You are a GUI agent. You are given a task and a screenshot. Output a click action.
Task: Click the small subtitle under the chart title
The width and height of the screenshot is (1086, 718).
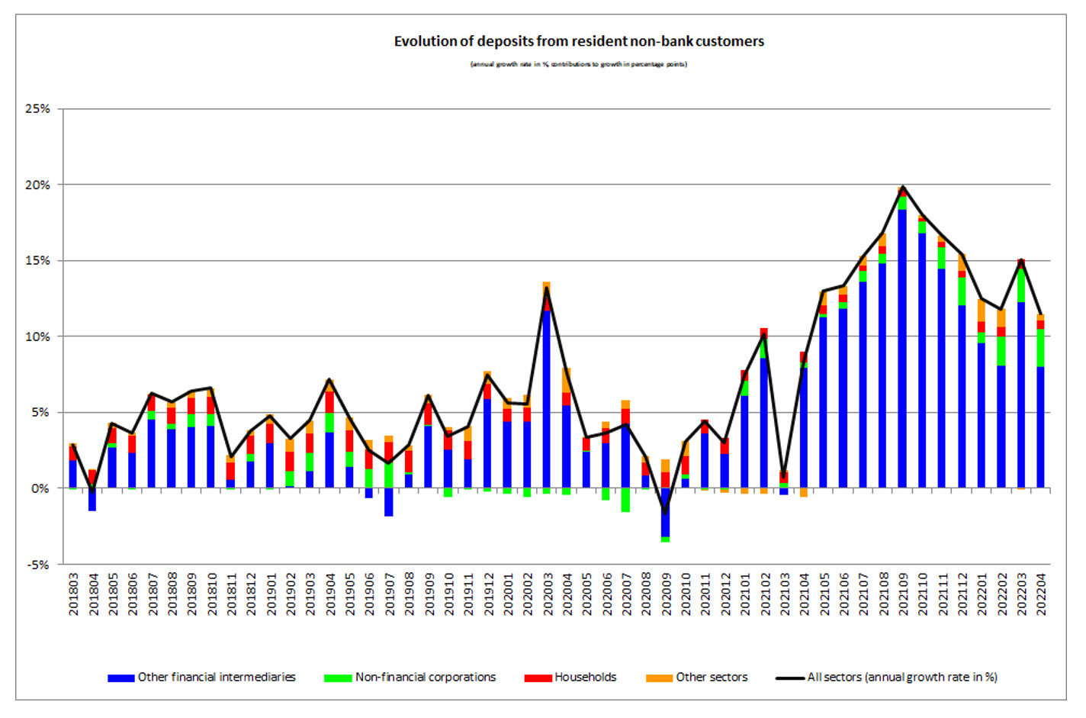(579, 64)
